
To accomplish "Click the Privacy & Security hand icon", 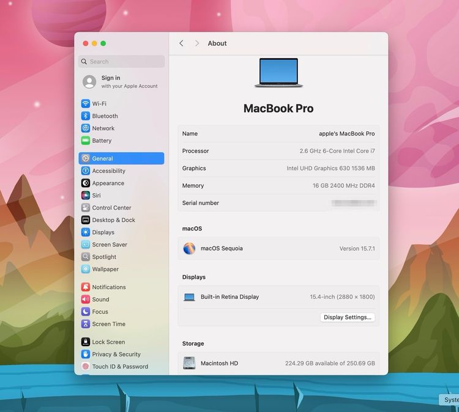I will coord(86,354).
